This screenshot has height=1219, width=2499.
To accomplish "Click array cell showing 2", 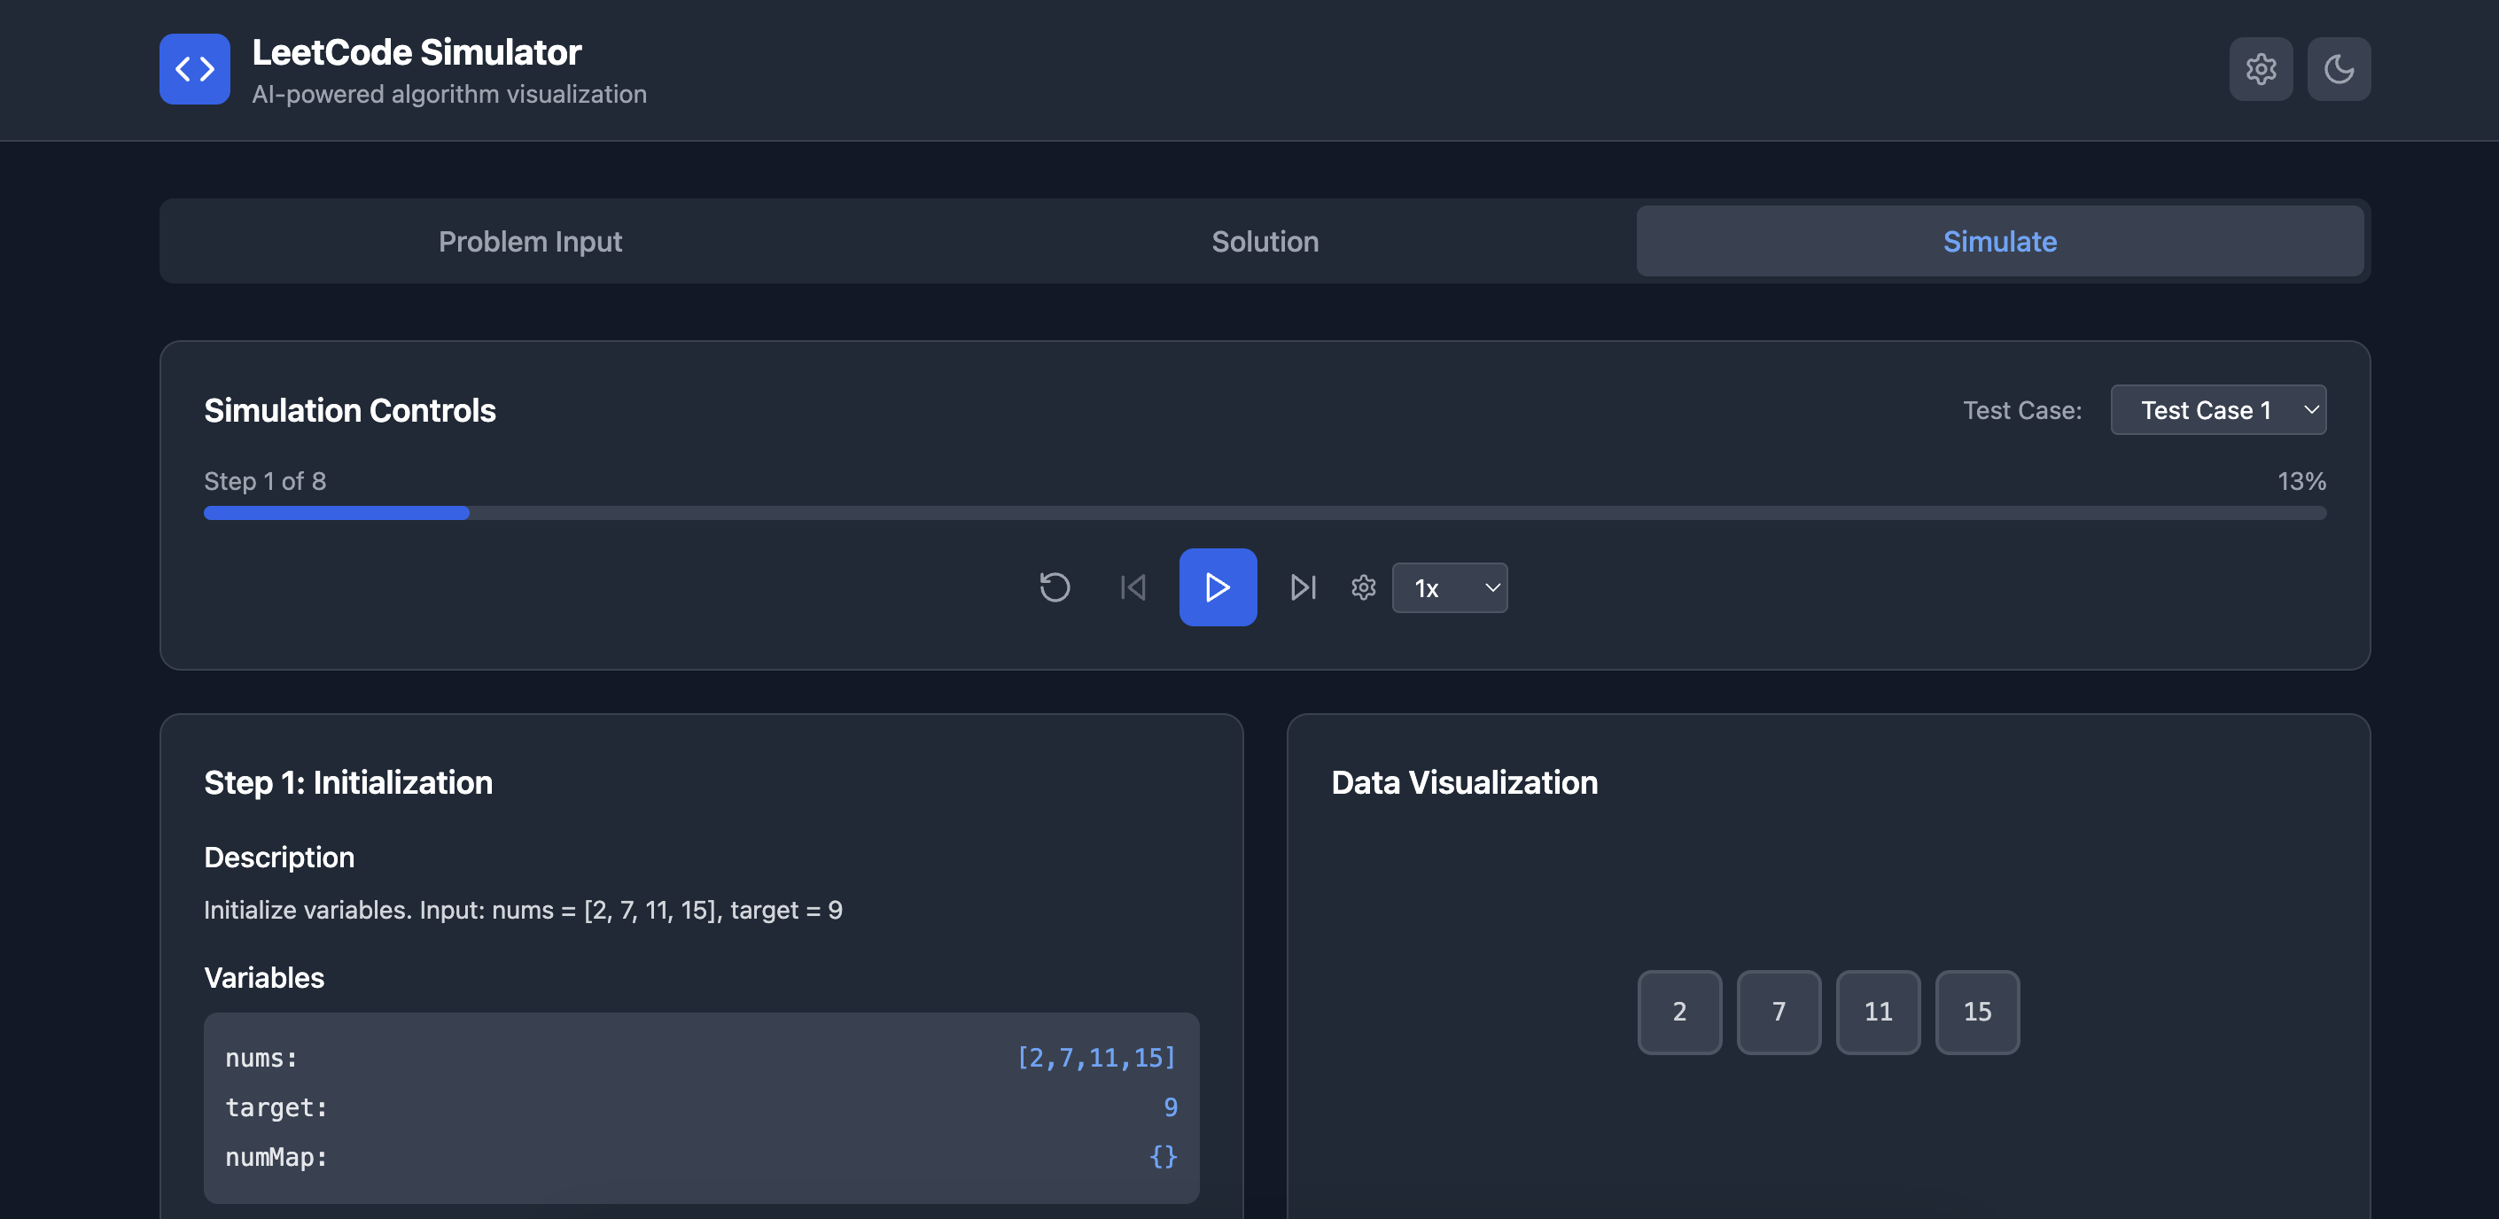I will tap(1679, 1012).
